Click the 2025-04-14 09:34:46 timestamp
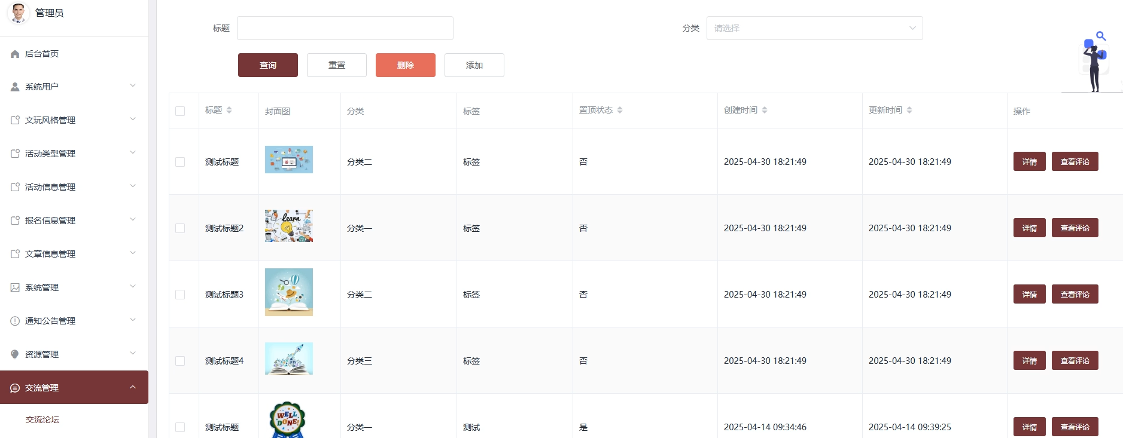This screenshot has height=438, width=1123. pyautogui.click(x=765, y=427)
